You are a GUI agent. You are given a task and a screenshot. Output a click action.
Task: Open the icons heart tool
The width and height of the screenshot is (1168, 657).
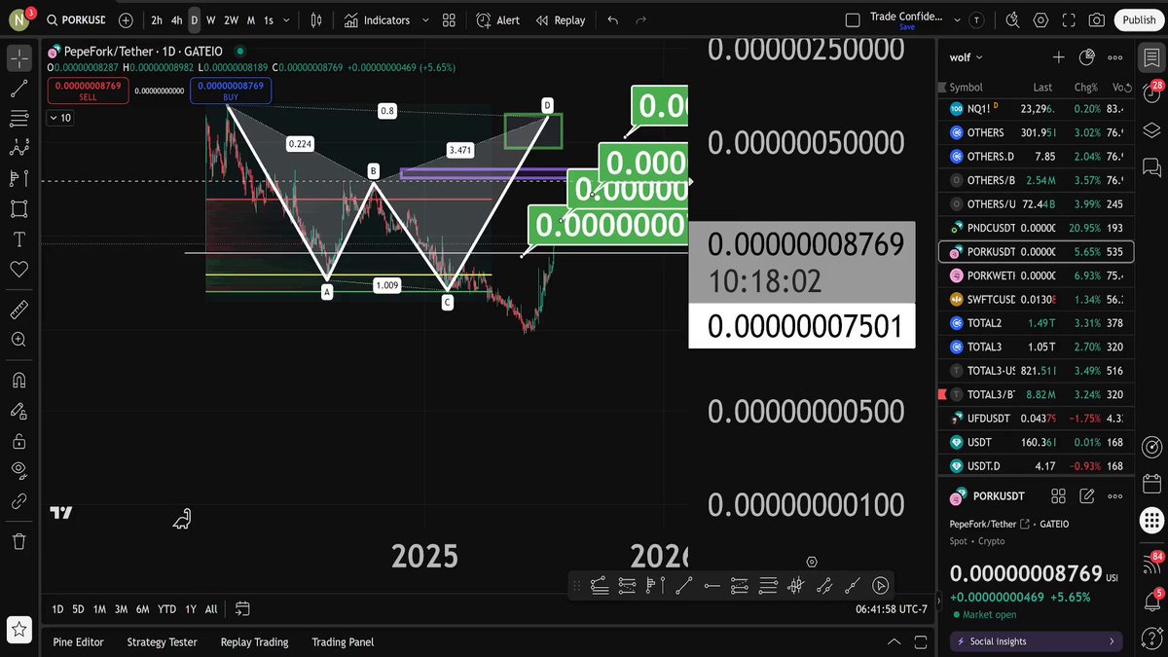point(18,269)
